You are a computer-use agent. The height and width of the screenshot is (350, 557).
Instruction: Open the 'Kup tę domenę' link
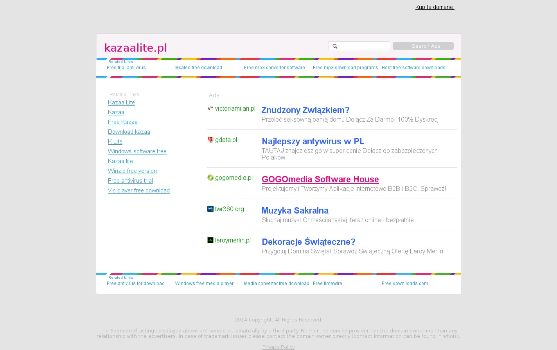[x=435, y=7]
